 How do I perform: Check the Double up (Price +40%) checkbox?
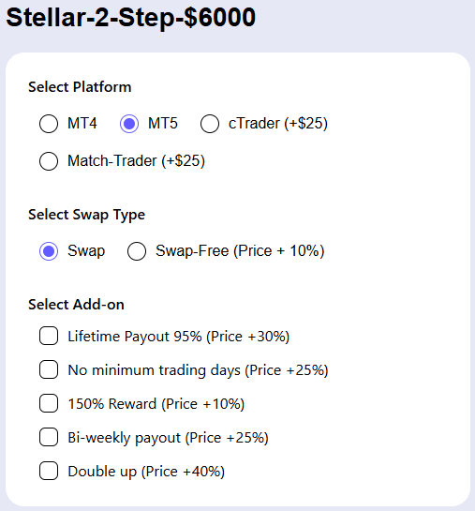(x=49, y=471)
